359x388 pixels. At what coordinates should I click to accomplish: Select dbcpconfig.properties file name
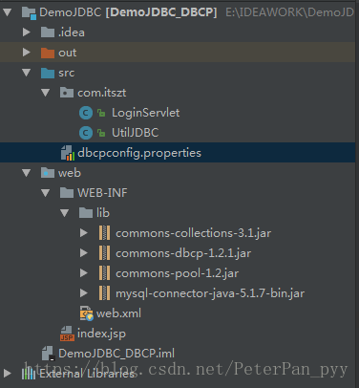tap(139, 153)
